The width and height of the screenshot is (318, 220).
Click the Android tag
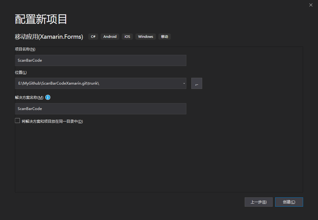(x=110, y=37)
